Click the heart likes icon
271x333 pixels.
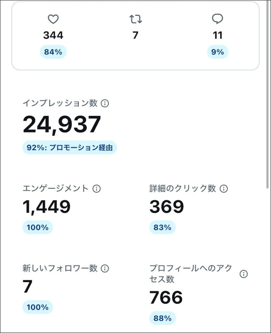(53, 19)
